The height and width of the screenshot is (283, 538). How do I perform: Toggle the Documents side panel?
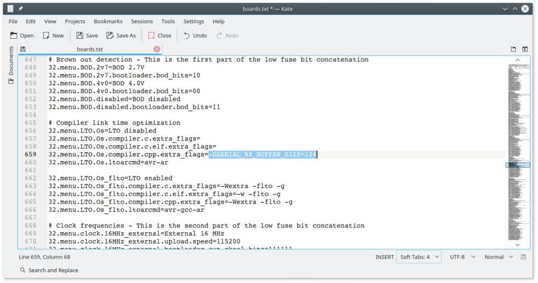(x=11, y=65)
